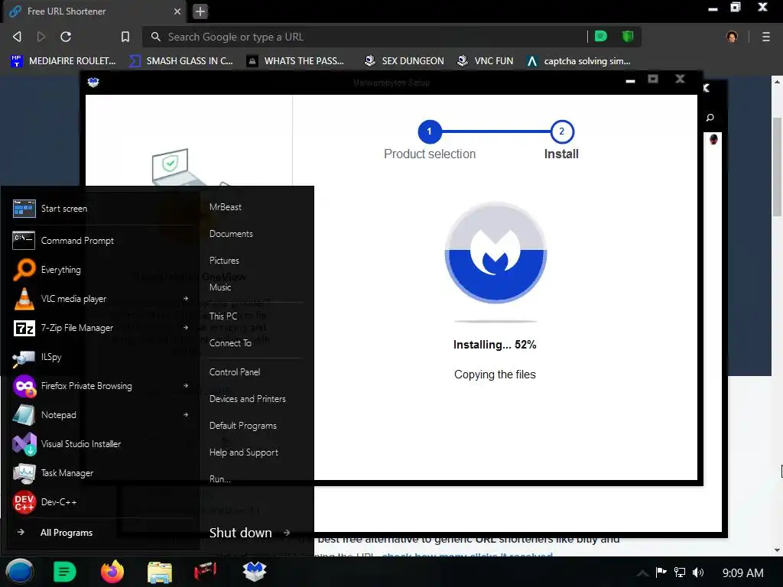783x587 pixels.
Task: Open All Programs list
Action: (x=67, y=533)
